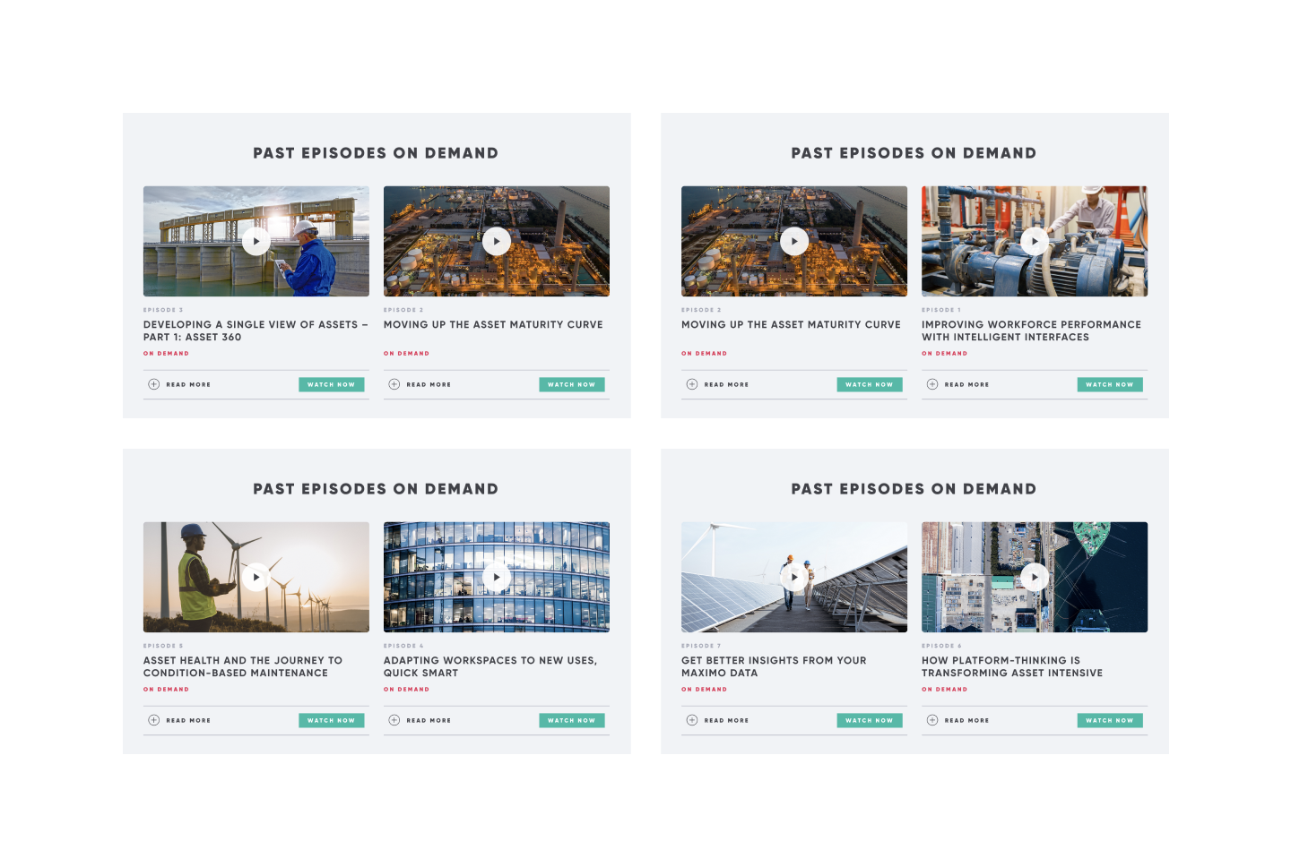Click On Demand under Maximo Data title
The width and height of the screenshot is (1291, 867).
(704, 689)
